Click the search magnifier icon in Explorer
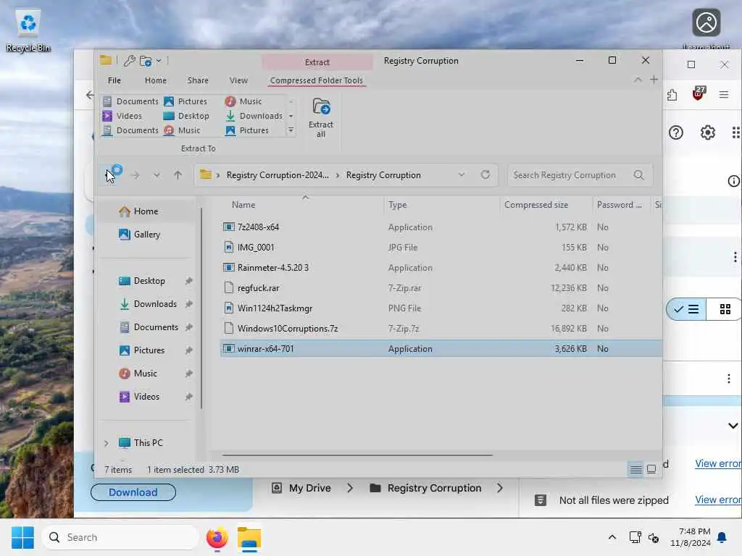Viewport: 742px width, 556px height. pos(639,175)
